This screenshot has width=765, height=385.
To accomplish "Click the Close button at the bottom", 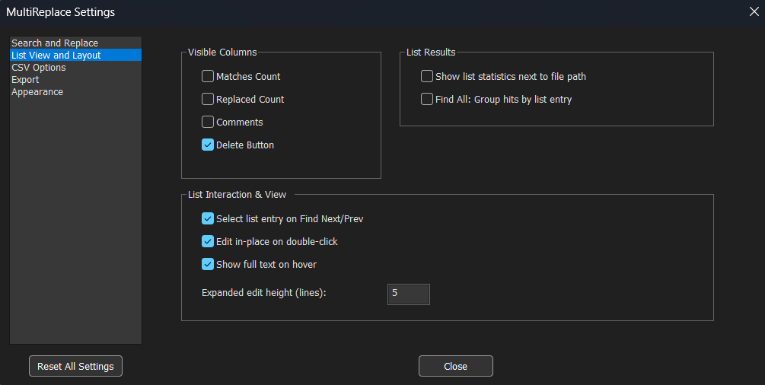I will coord(455,366).
